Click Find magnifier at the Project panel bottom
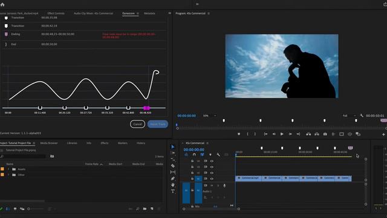 point(137,209)
